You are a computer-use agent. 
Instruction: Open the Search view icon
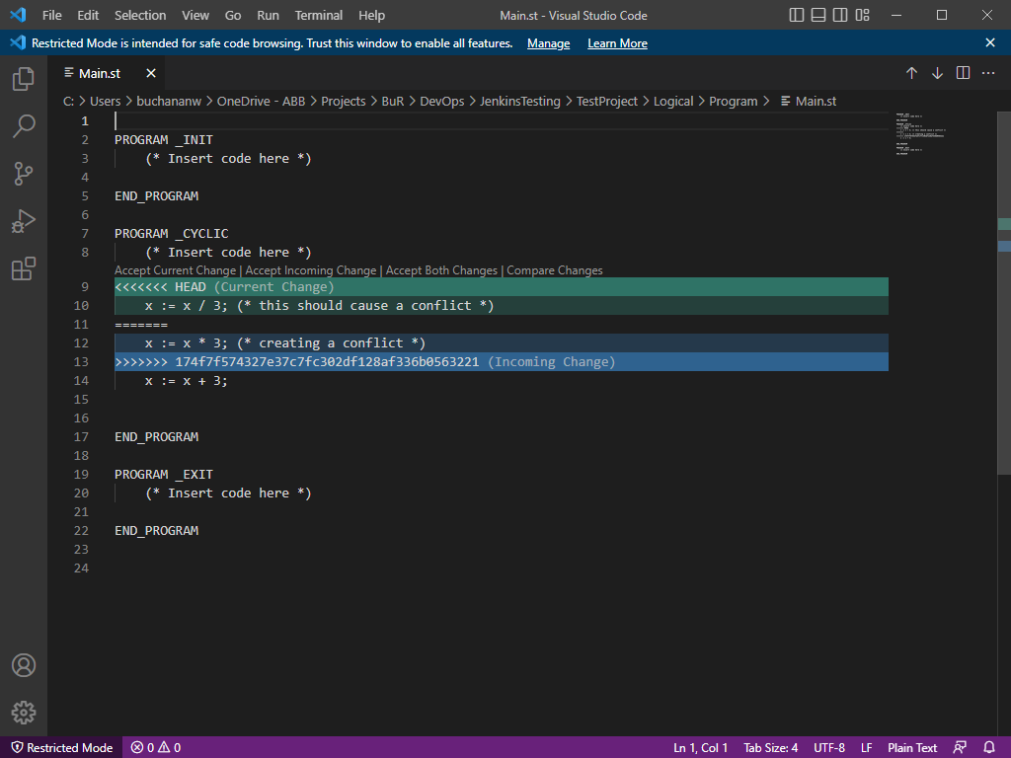24,126
